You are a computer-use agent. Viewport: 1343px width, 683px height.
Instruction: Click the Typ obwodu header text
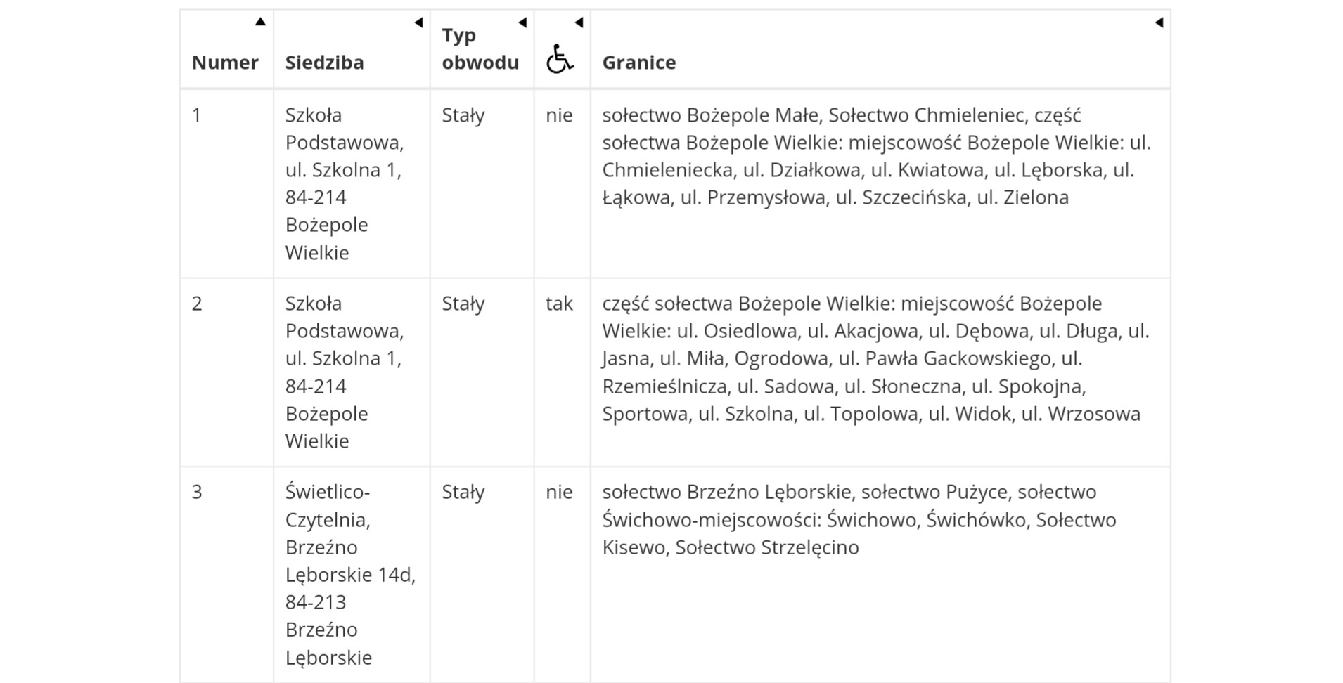480,48
